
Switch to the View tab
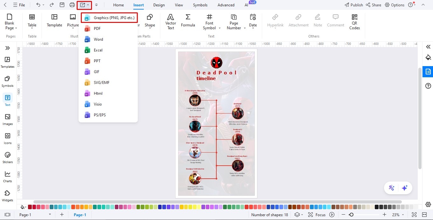(x=179, y=5)
